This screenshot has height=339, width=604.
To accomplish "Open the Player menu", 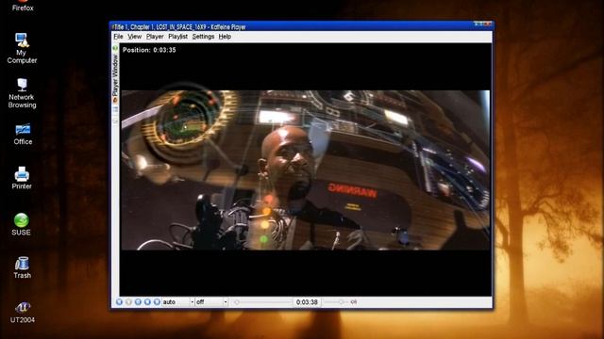I will (155, 37).
